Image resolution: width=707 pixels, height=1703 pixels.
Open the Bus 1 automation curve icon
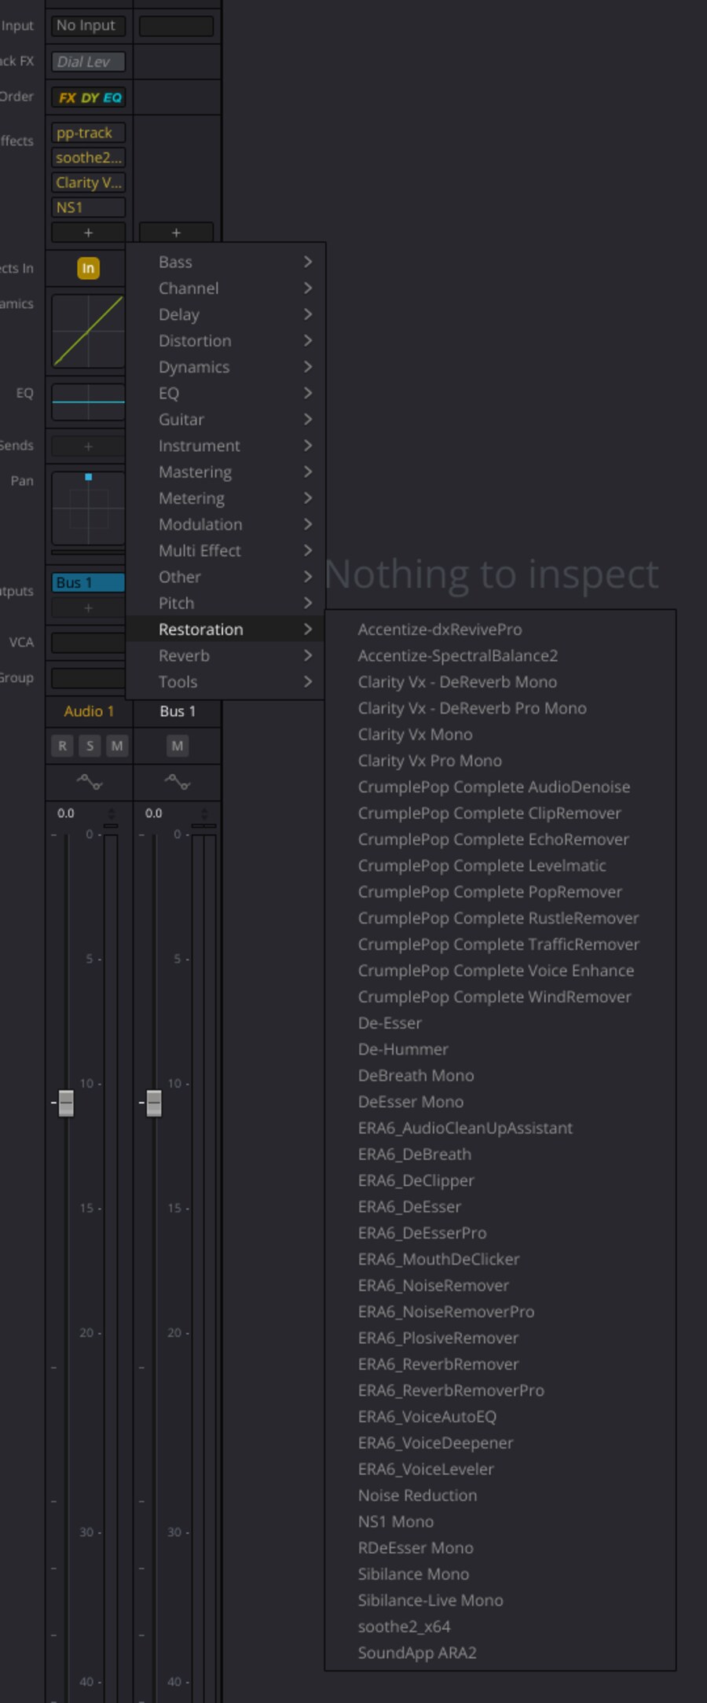pyautogui.click(x=177, y=781)
